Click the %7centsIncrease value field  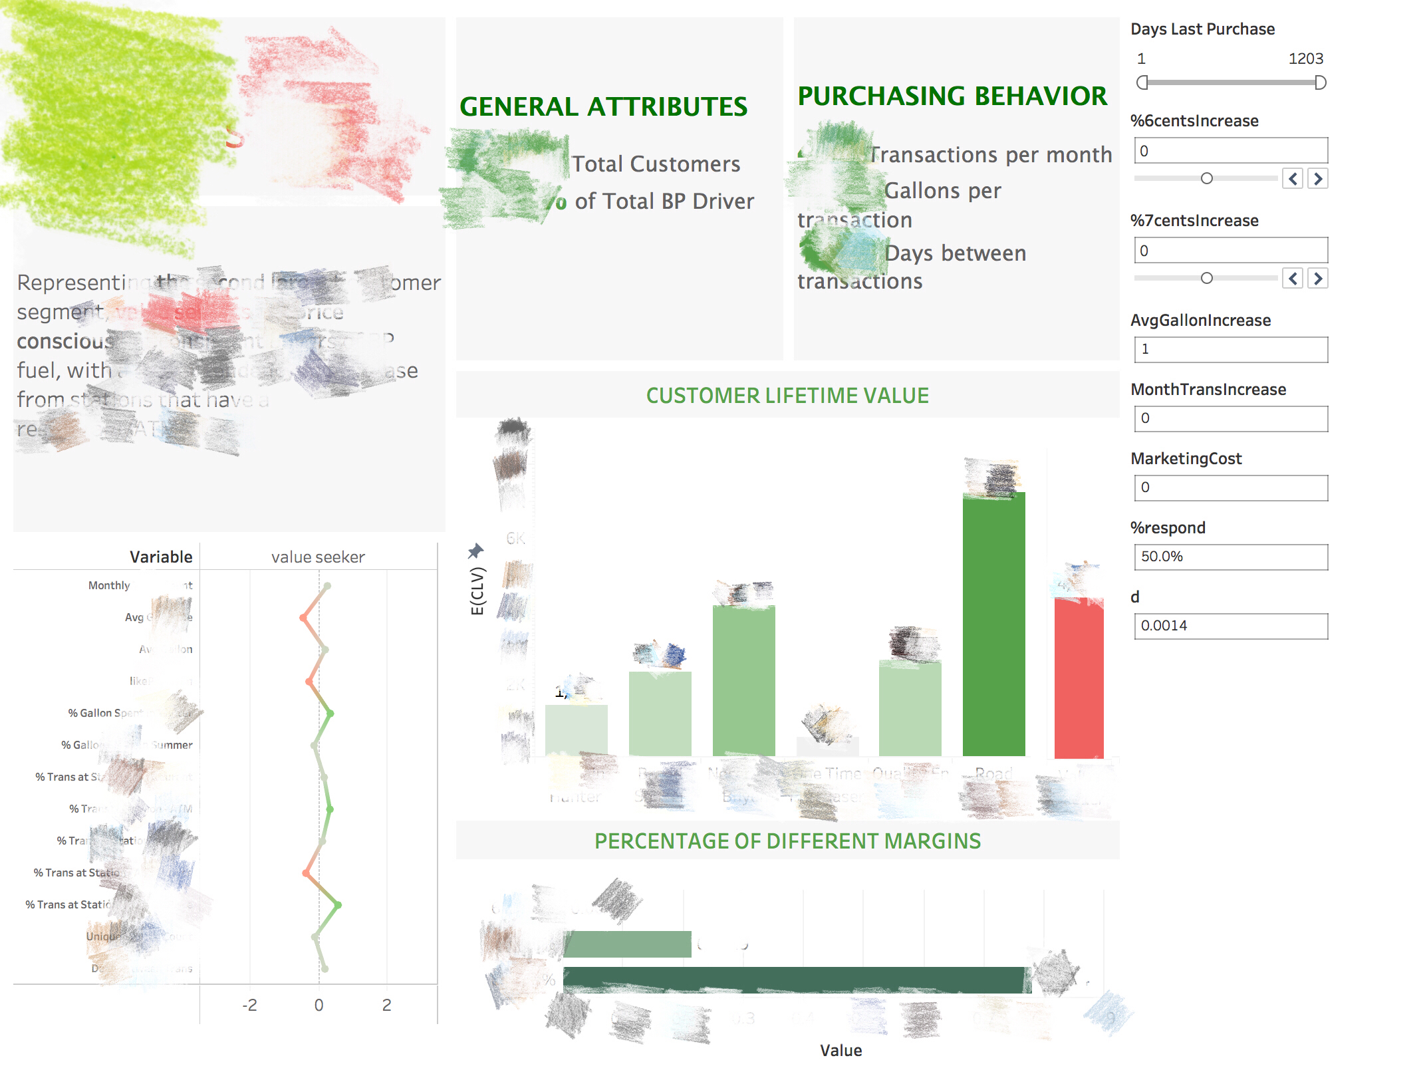point(1230,251)
